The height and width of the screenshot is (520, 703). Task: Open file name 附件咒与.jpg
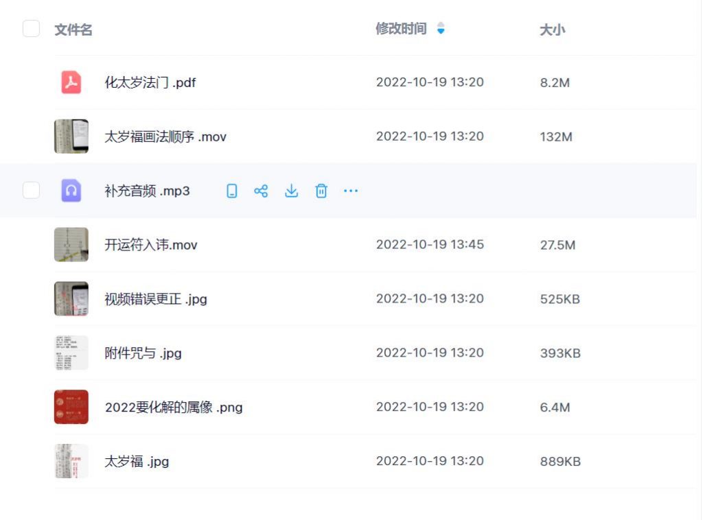[x=143, y=353]
